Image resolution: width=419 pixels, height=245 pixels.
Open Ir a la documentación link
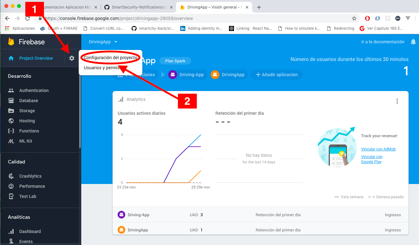click(x=383, y=42)
